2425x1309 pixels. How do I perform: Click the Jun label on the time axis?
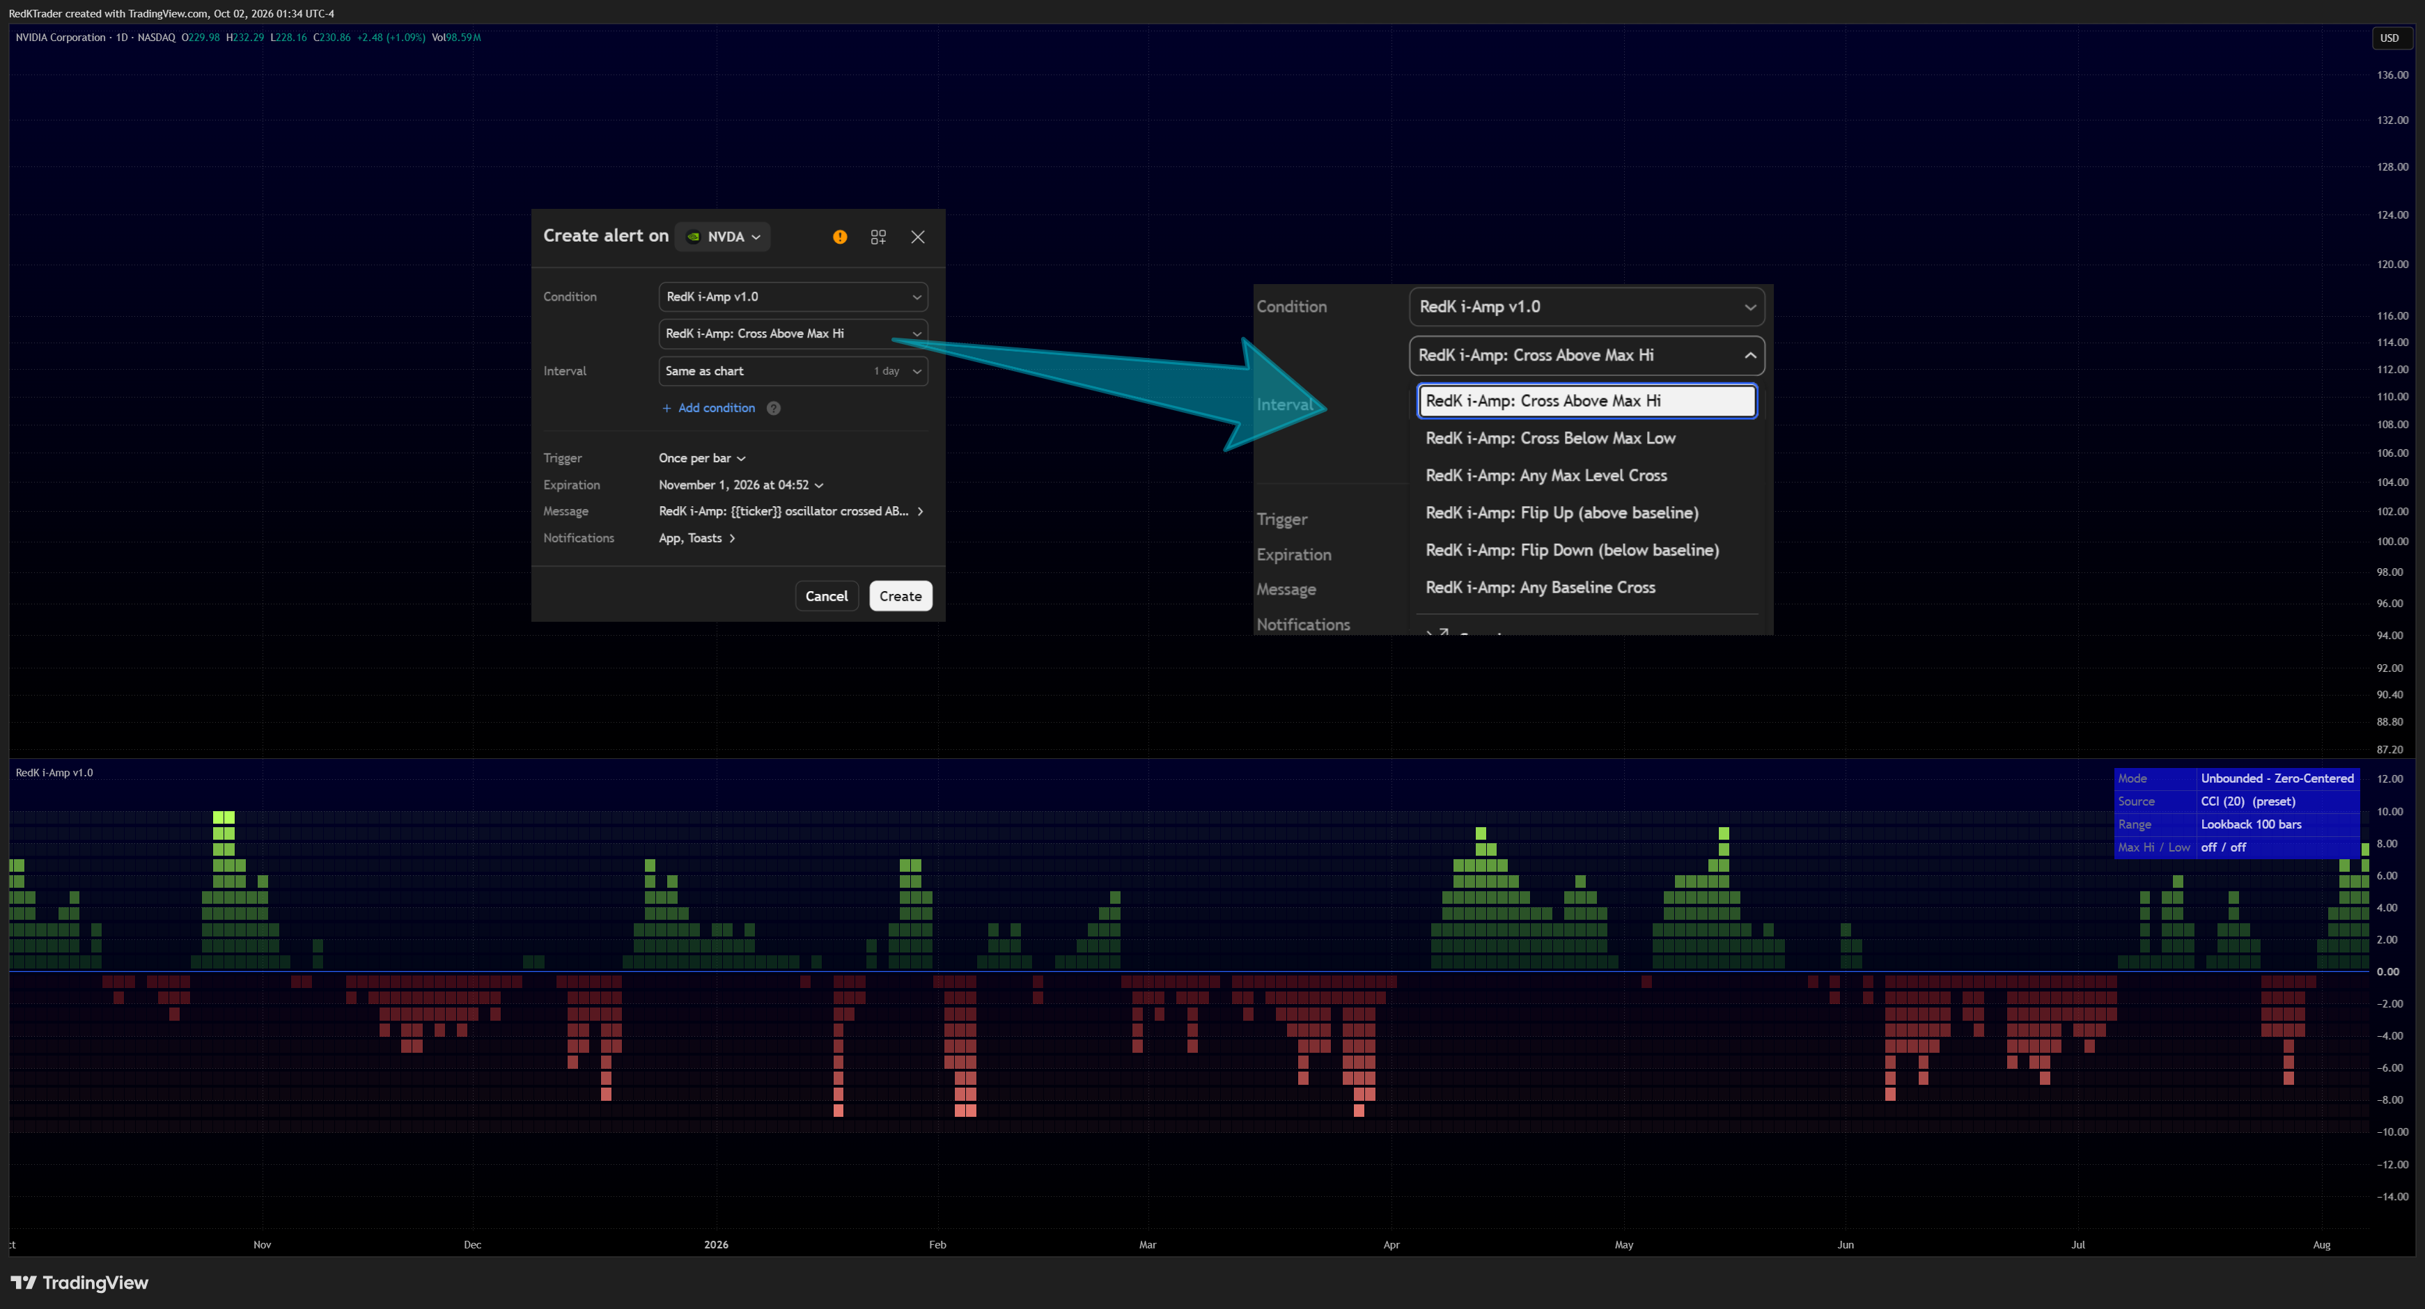coord(1844,1244)
